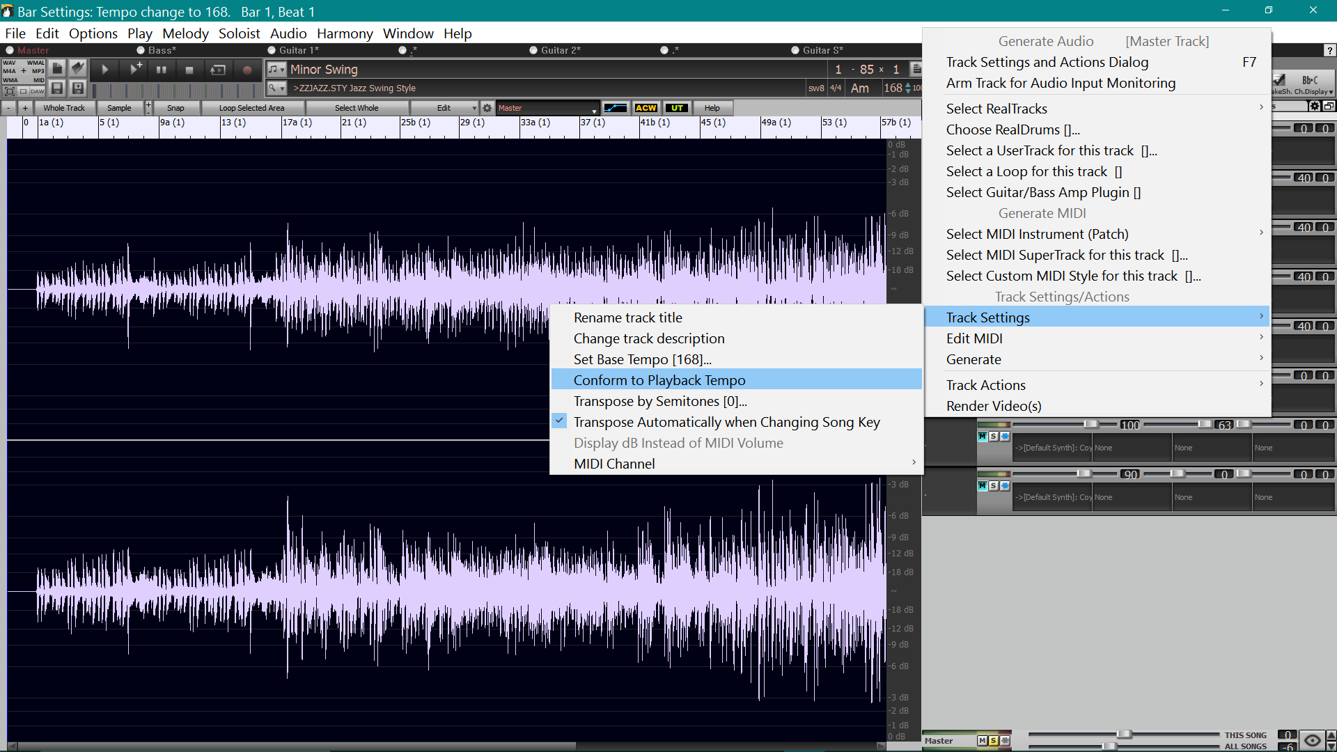Select the Bass track radio button
The height and width of the screenshot is (752, 1337).
141,50
